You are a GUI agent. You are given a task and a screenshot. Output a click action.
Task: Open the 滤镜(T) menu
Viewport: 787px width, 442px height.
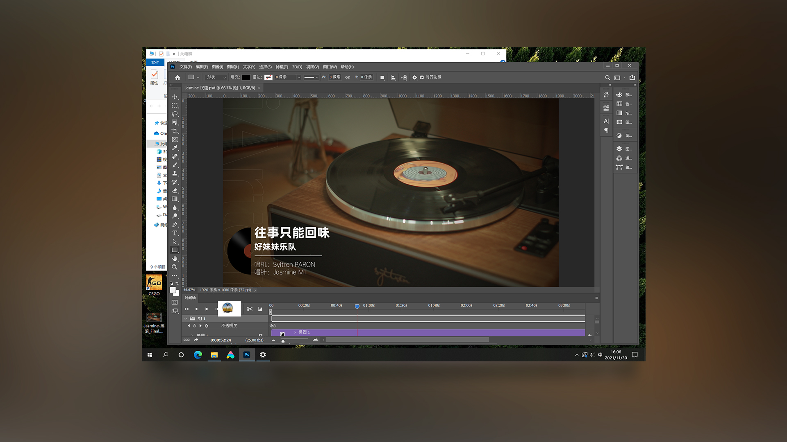point(282,67)
